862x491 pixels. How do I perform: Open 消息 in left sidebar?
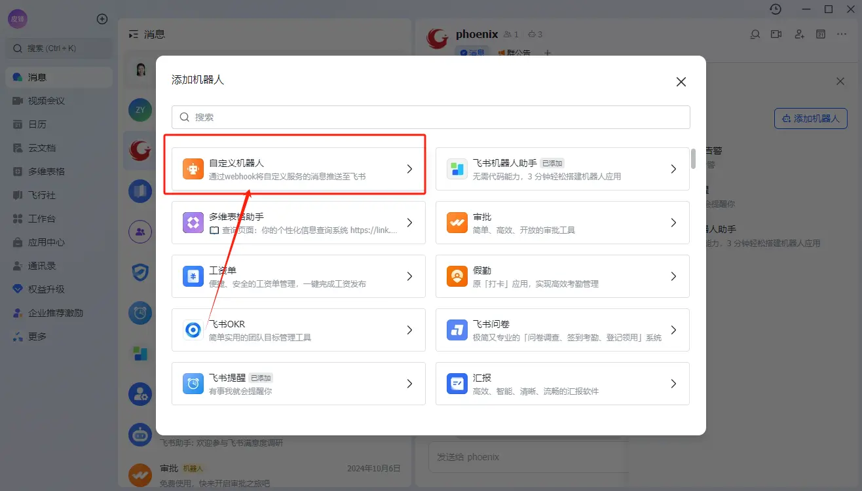click(x=59, y=77)
